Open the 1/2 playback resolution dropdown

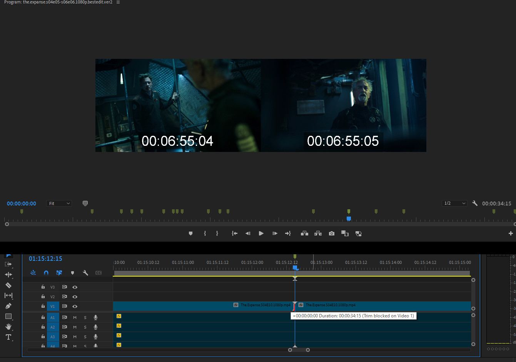click(x=454, y=203)
